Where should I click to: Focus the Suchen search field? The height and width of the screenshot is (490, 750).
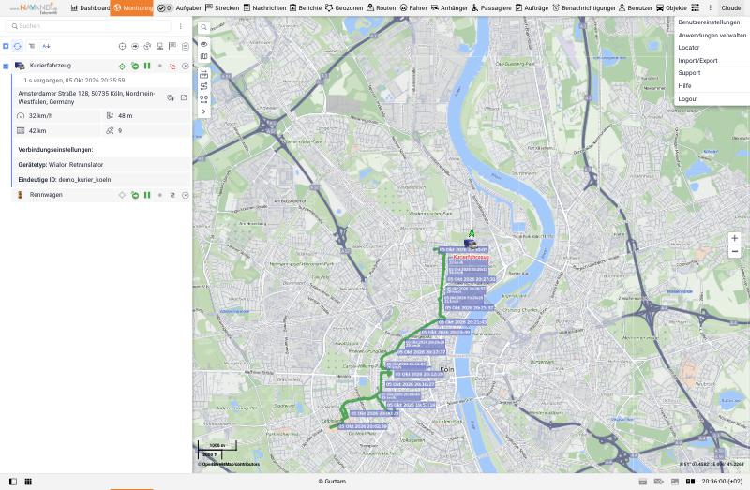coord(88,26)
